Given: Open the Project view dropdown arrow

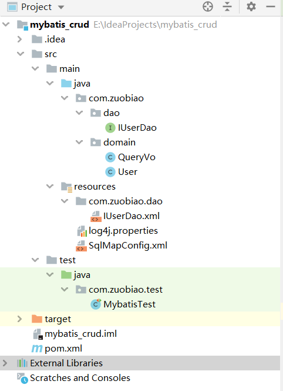Looking at the screenshot, I should (x=61, y=7).
